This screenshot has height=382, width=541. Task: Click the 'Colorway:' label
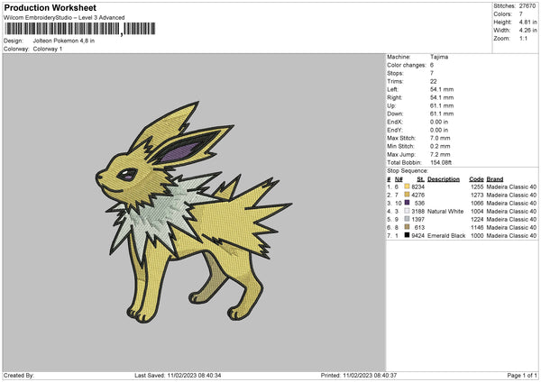[16, 49]
